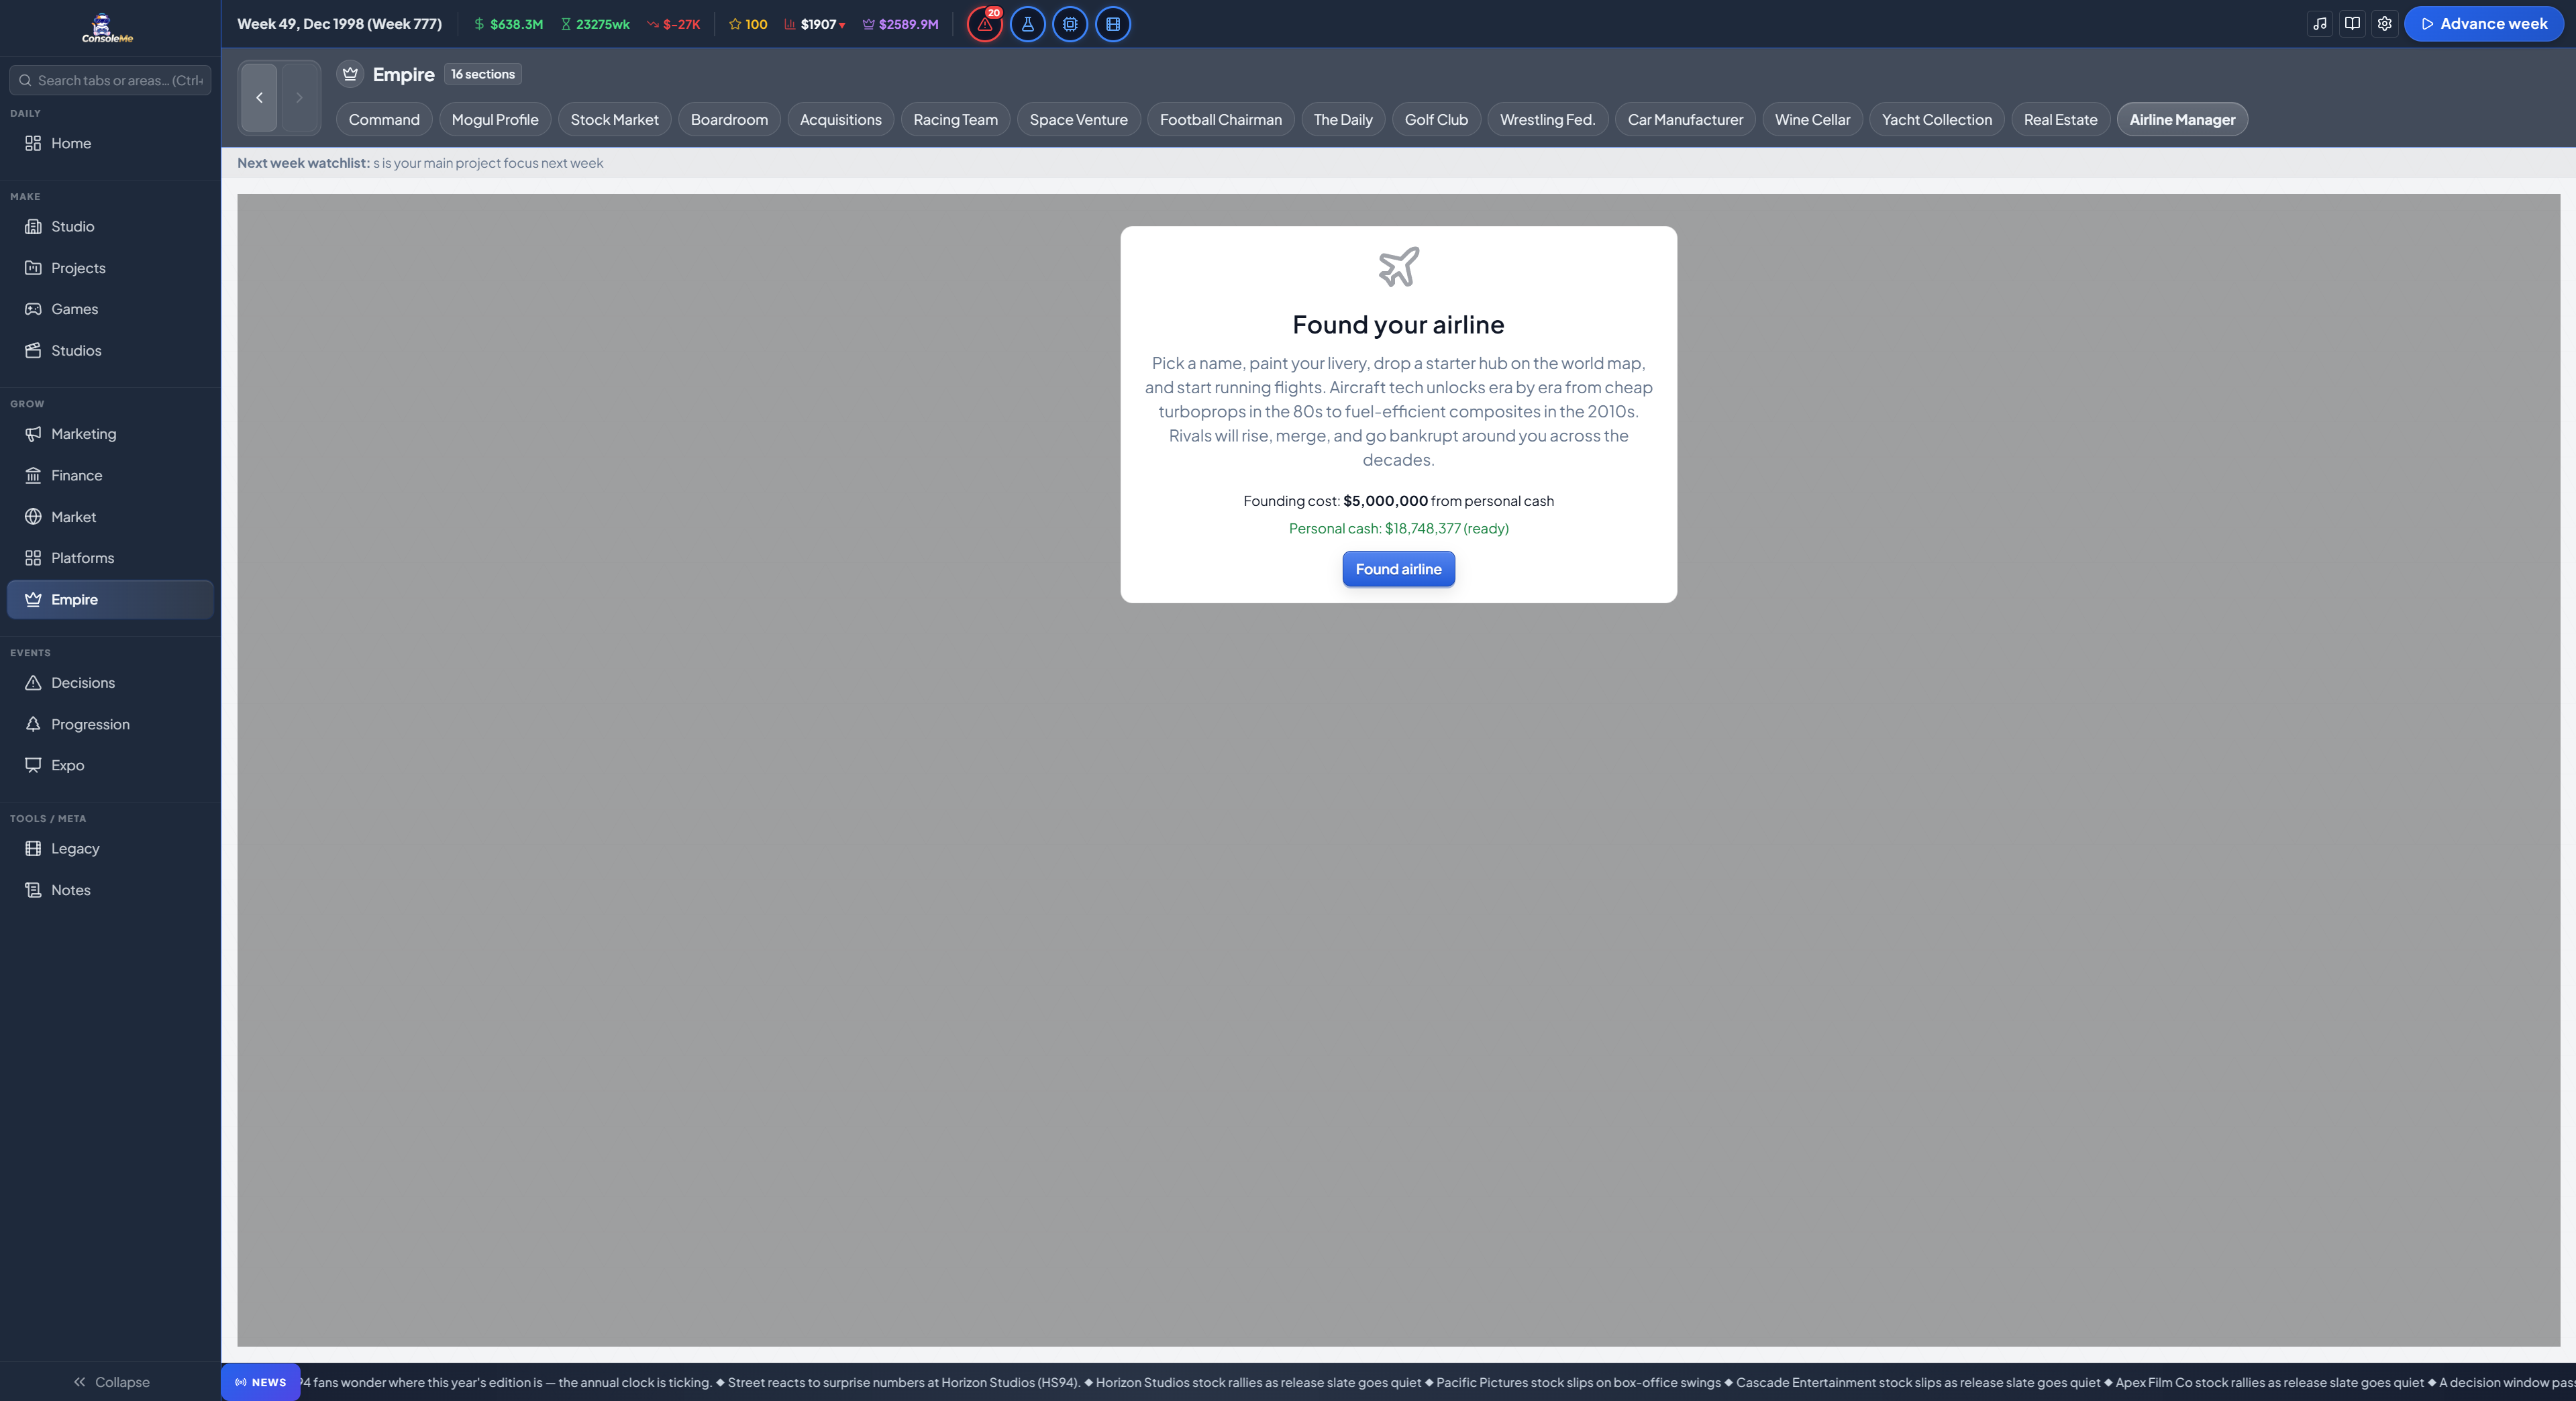Image resolution: width=2576 pixels, height=1401 pixels.
Task: Switch to the Stock Market tab
Action: 614,119
